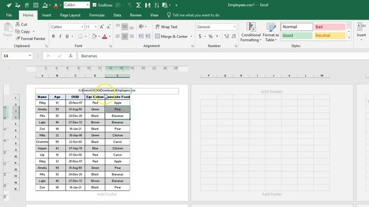Image resolution: width=369 pixels, height=207 pixels.
Task: Switch to the Page Layout tab
Action: point(70,16)
